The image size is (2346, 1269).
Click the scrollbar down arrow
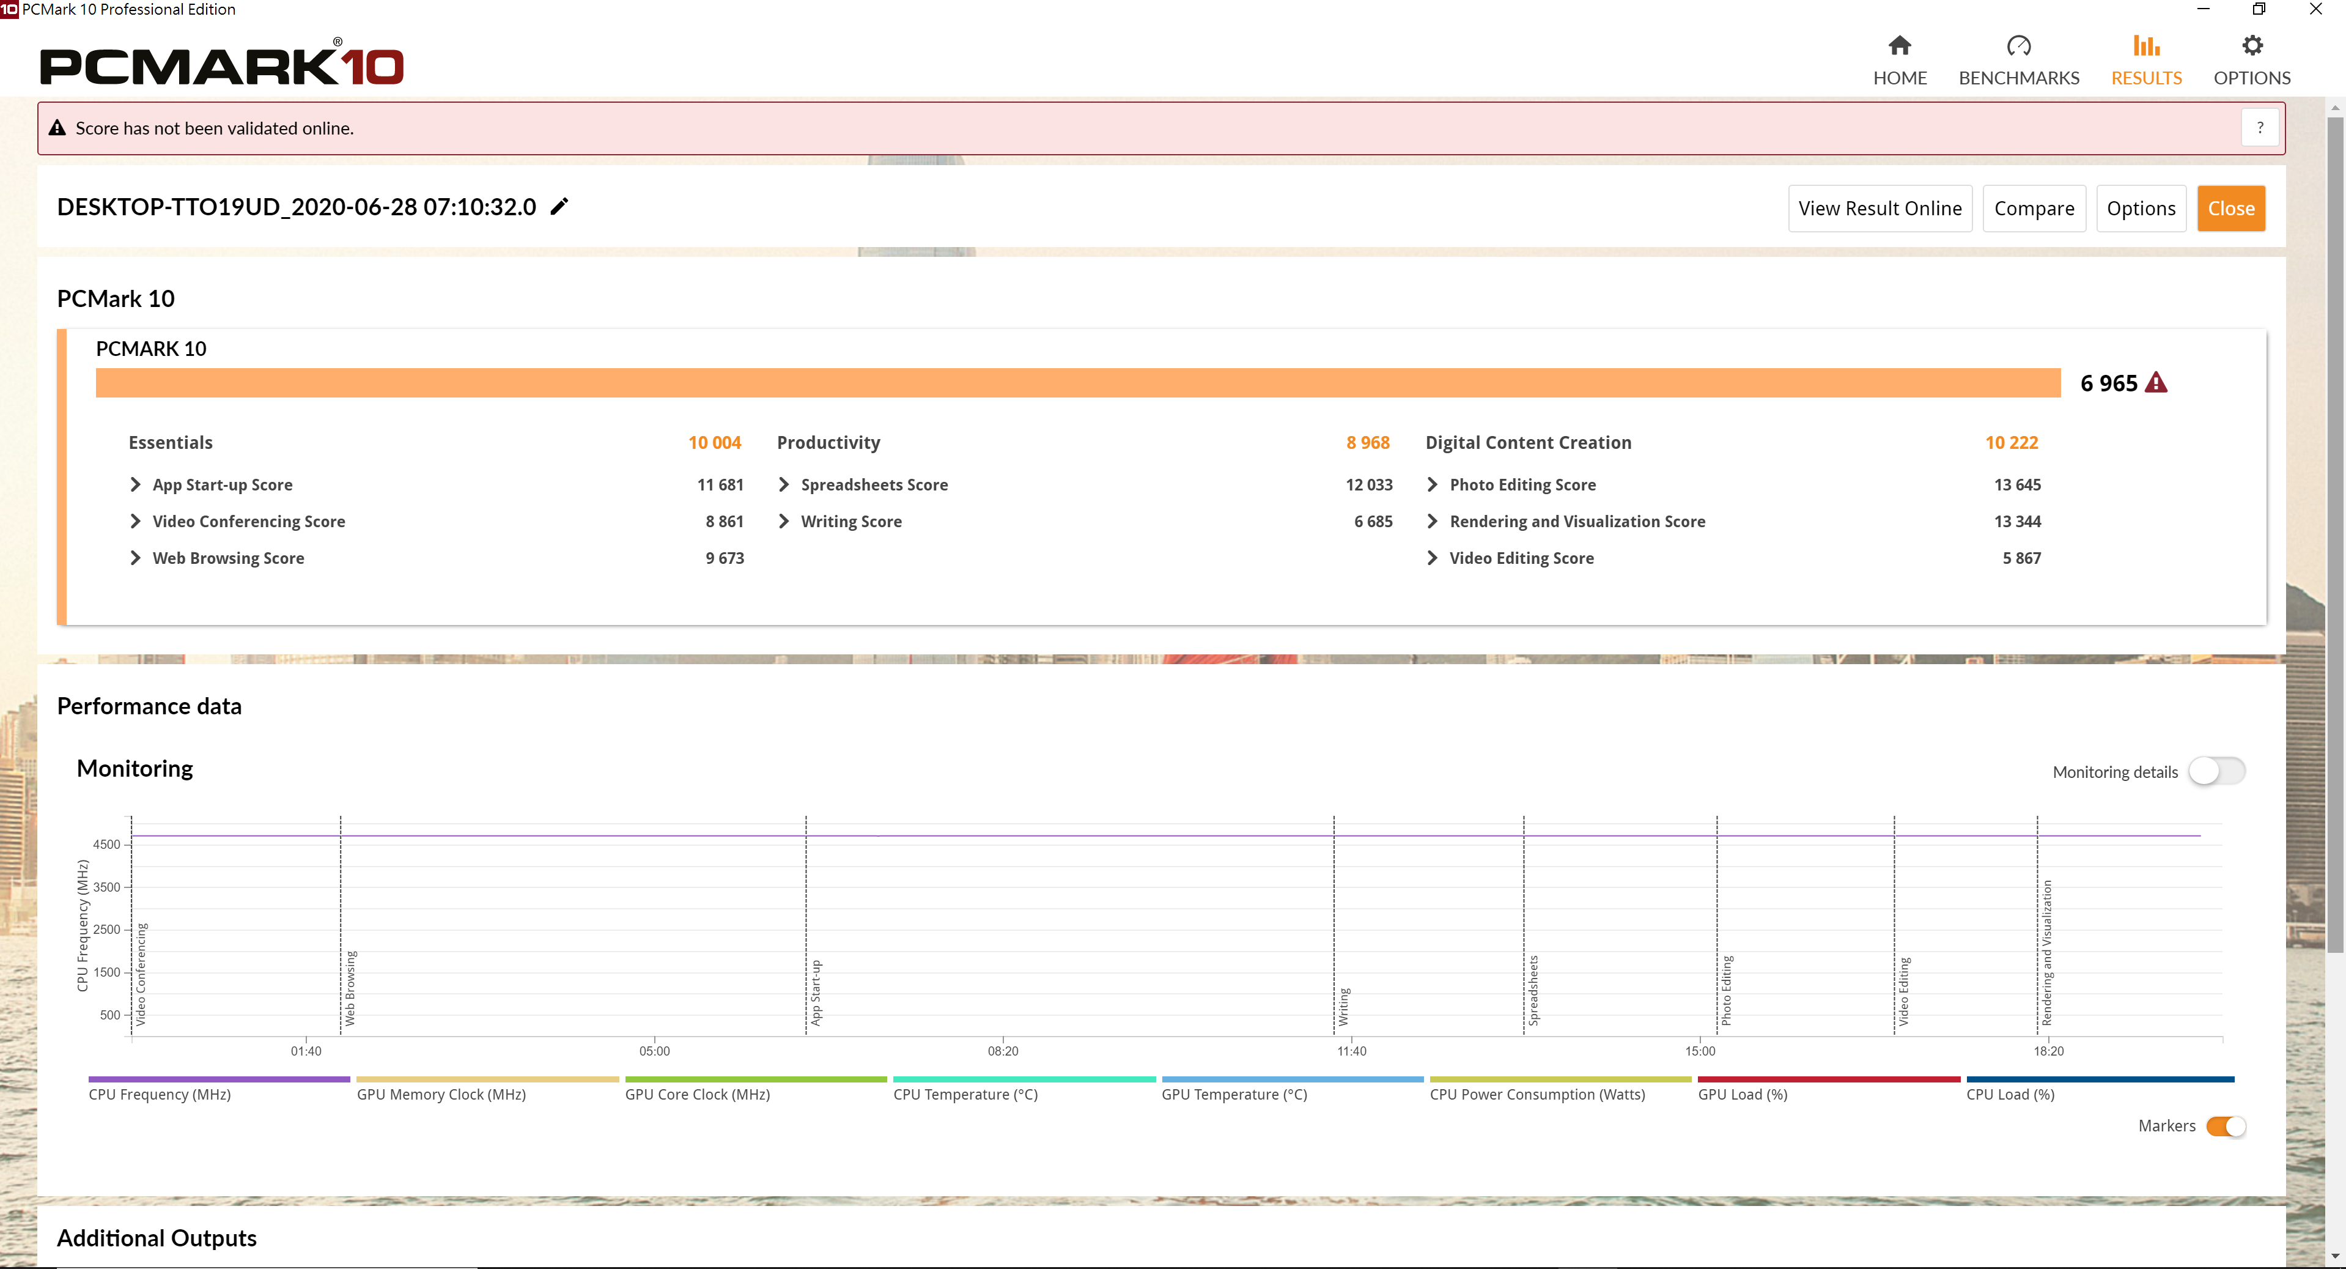pyautogui.click(x=2335, y=1257)
